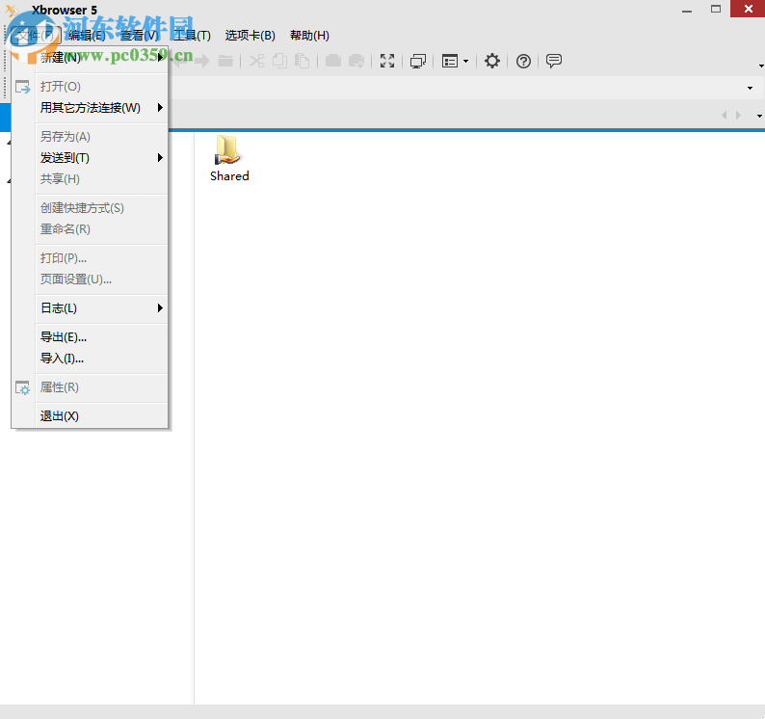Click the new folder toolbar icon
The height and width of the screenshot is (719, 765).
[x=333, y=61]
